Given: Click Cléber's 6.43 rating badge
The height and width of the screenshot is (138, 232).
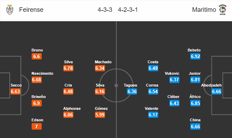Looking at the screenshot, I should click(174, 103).
